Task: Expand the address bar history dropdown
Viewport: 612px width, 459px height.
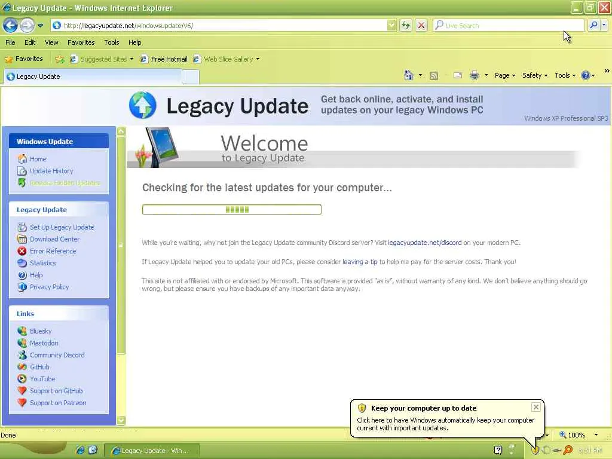Action: coord(391,25)
